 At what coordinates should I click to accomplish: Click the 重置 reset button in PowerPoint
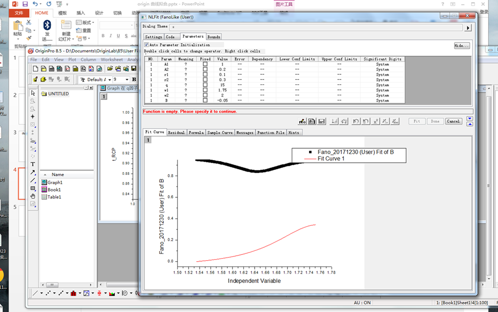pyautogui.click(x=84, y=31)
